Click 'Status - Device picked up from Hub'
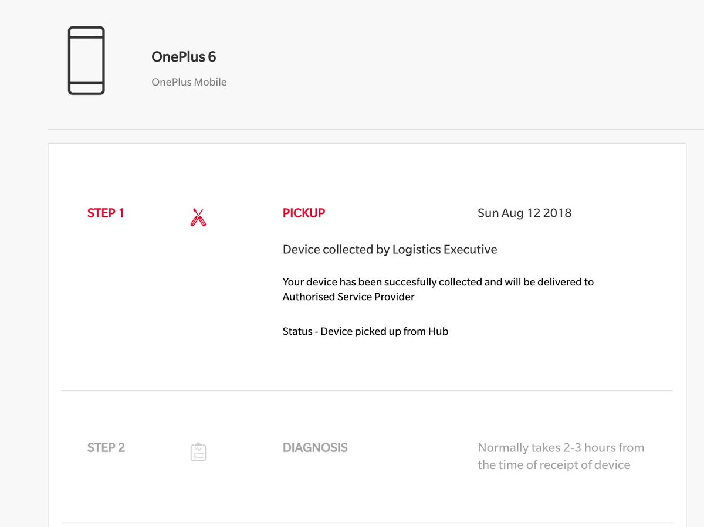 (365, 331)
